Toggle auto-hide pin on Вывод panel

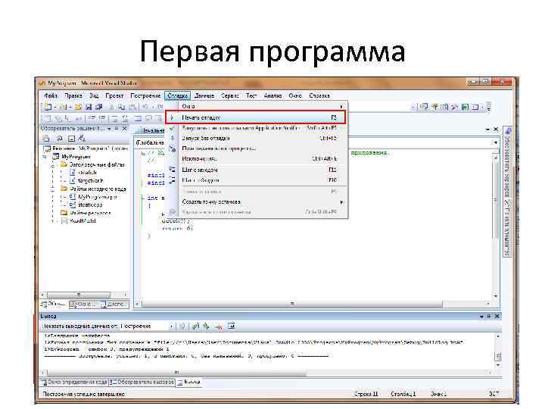[x=489, y=316]
